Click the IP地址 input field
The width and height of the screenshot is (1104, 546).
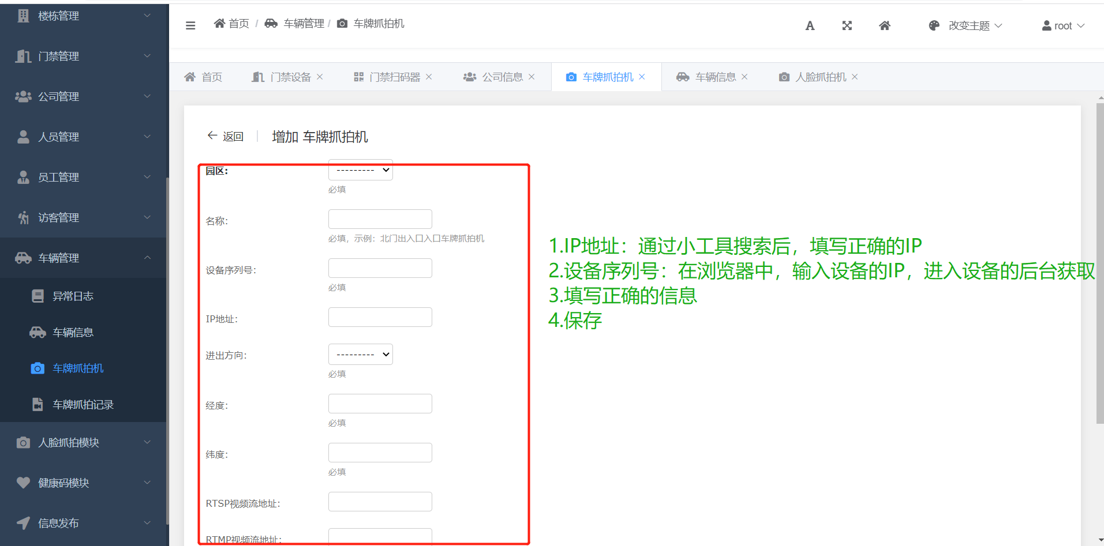click(380, 317)
